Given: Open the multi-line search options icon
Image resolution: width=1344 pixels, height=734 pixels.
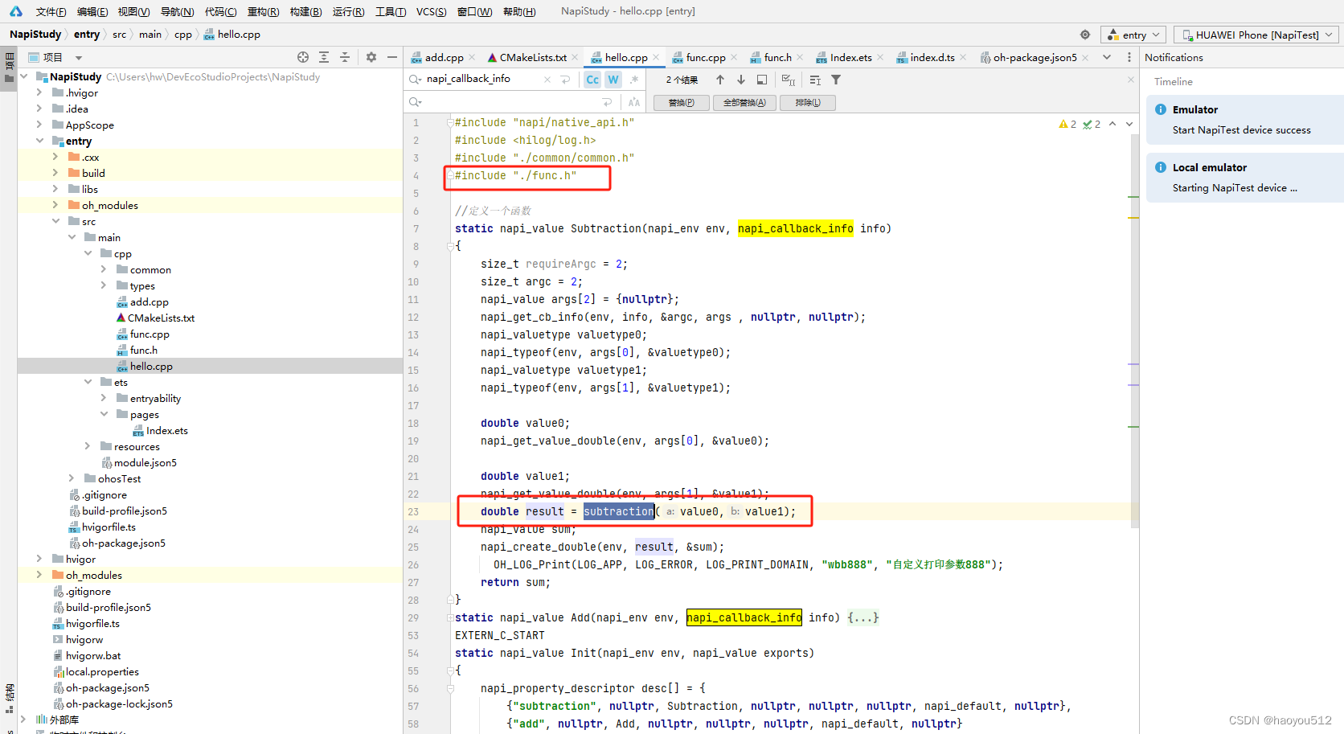Looking at the screenshot, I should click(x=815, y=80).
